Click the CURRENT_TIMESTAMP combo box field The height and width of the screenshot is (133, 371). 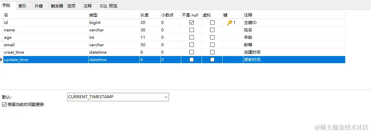[118, 97]
